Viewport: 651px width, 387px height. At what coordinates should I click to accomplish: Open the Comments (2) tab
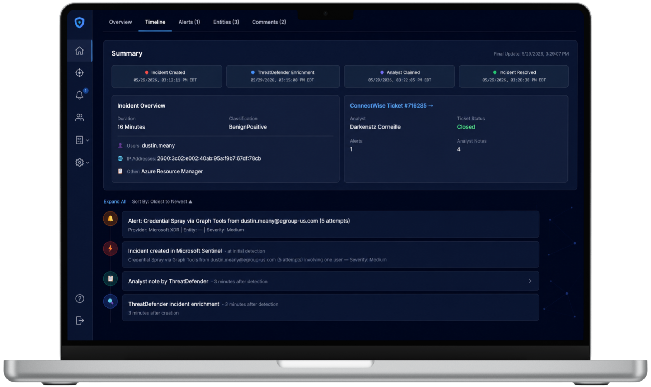pyautogui.click(x=269, y=22)
